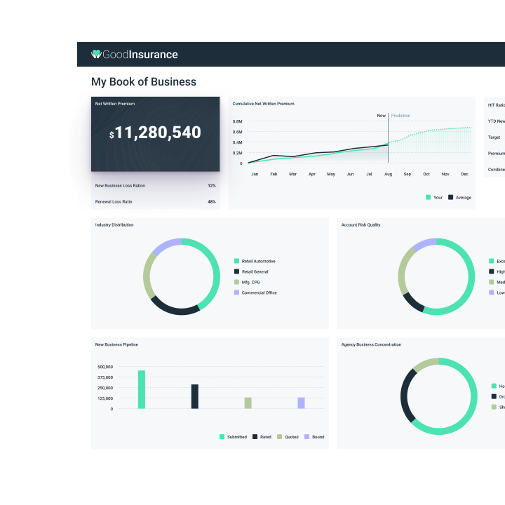Viewport: 505px width, 505px height.
Task: Click the 0.8M axis value
Action: pos(237,121)
